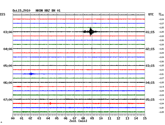Click the 02:15 UTC time label
The image size is (165, 125).
point(150,49)
